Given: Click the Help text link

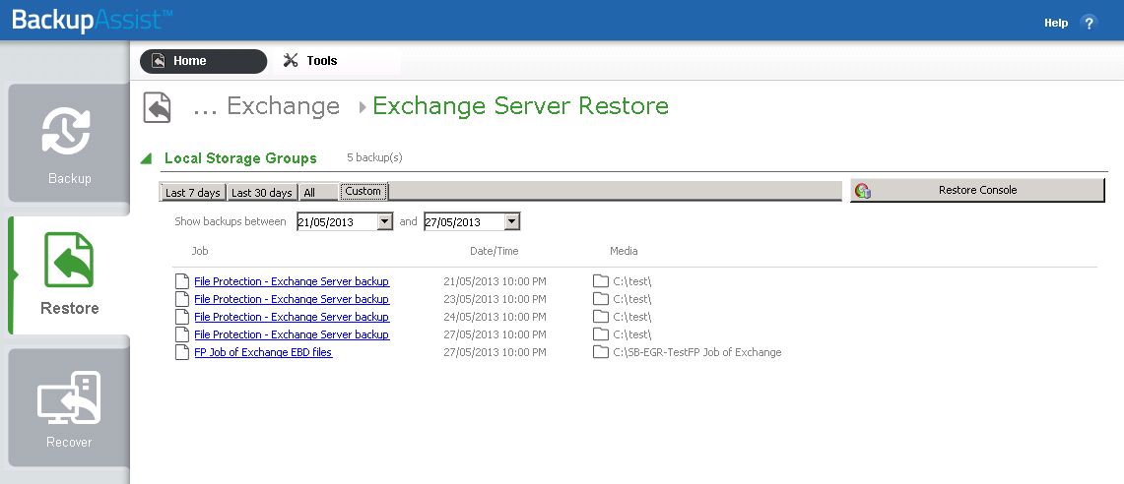Looking at the screenshot, I should [1056, 23].
